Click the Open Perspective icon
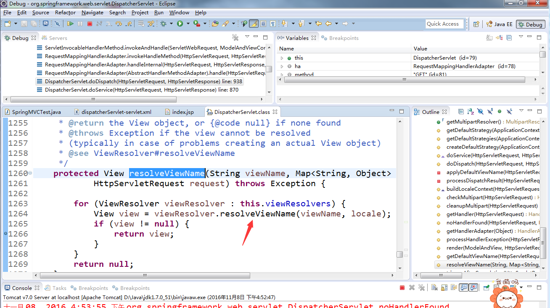The image size is (550, 308). pos(476,24)
